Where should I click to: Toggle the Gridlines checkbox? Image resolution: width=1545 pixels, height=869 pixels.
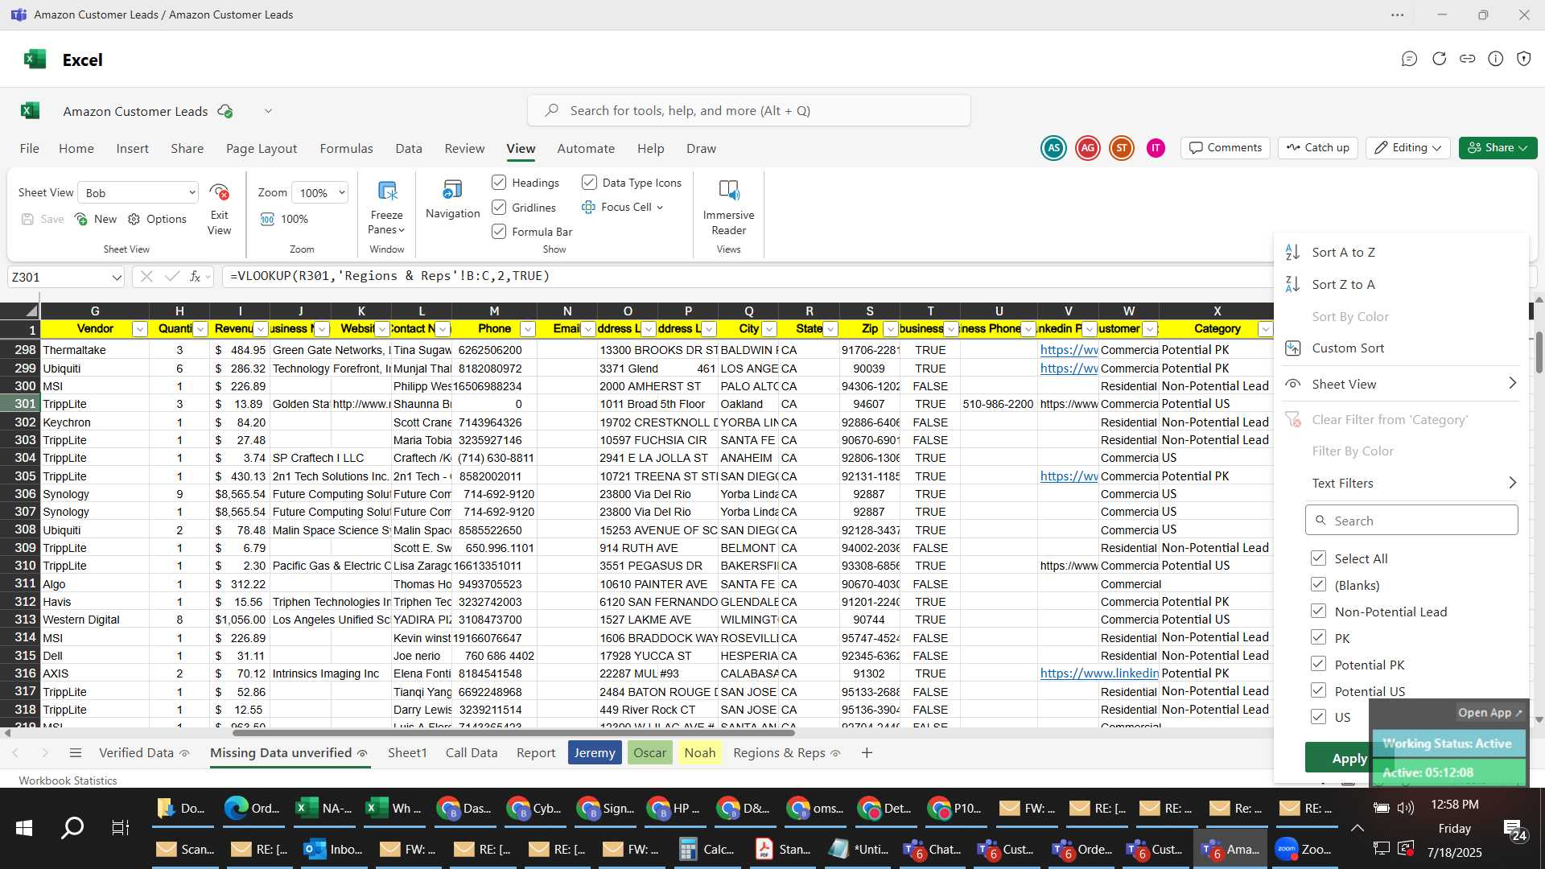point(499,207)
